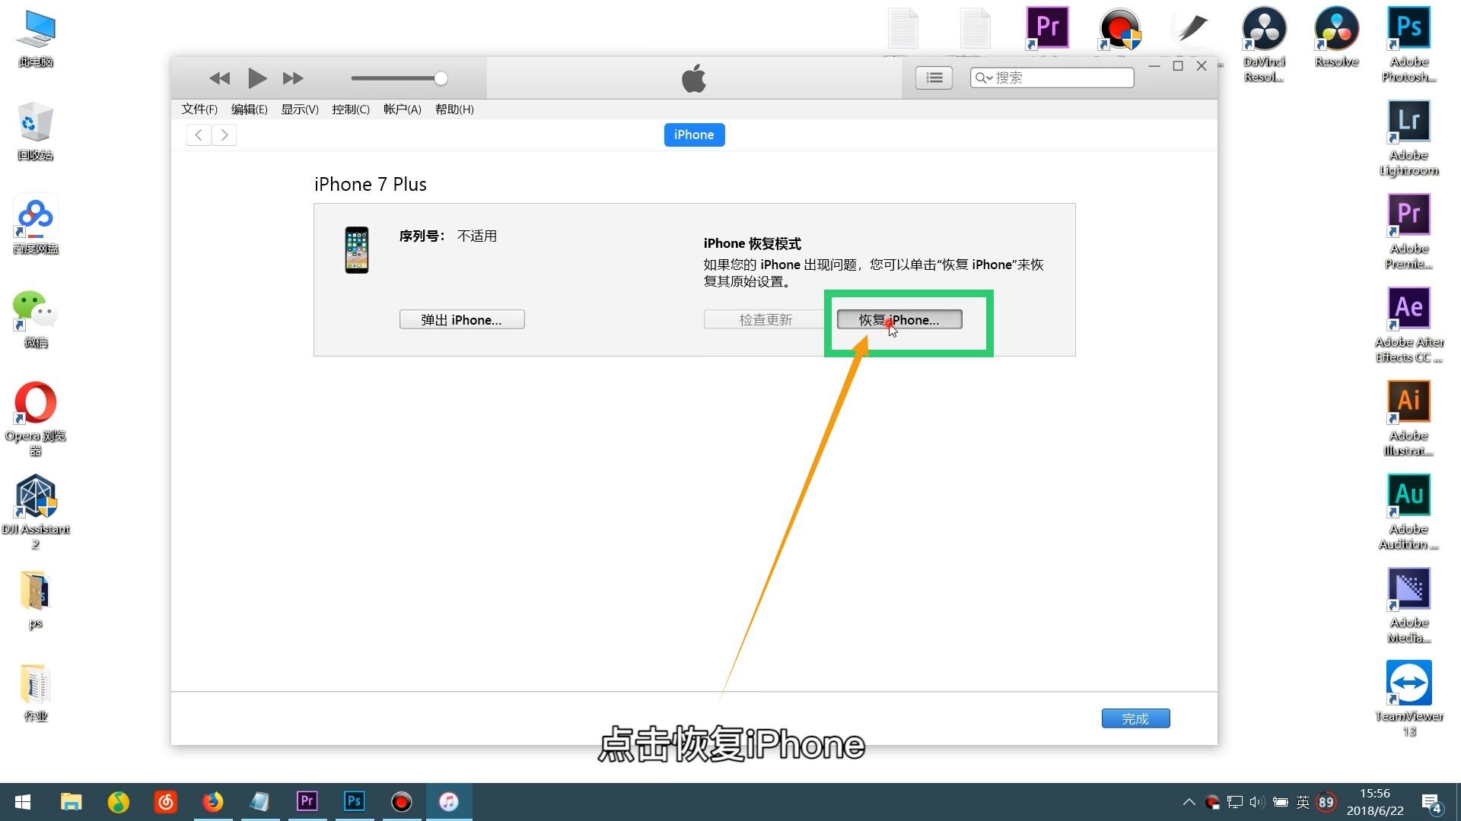This screenshot has height=821, width=1461.
Task: Open the 帮助(H) menu
Action: coord(454,109)
